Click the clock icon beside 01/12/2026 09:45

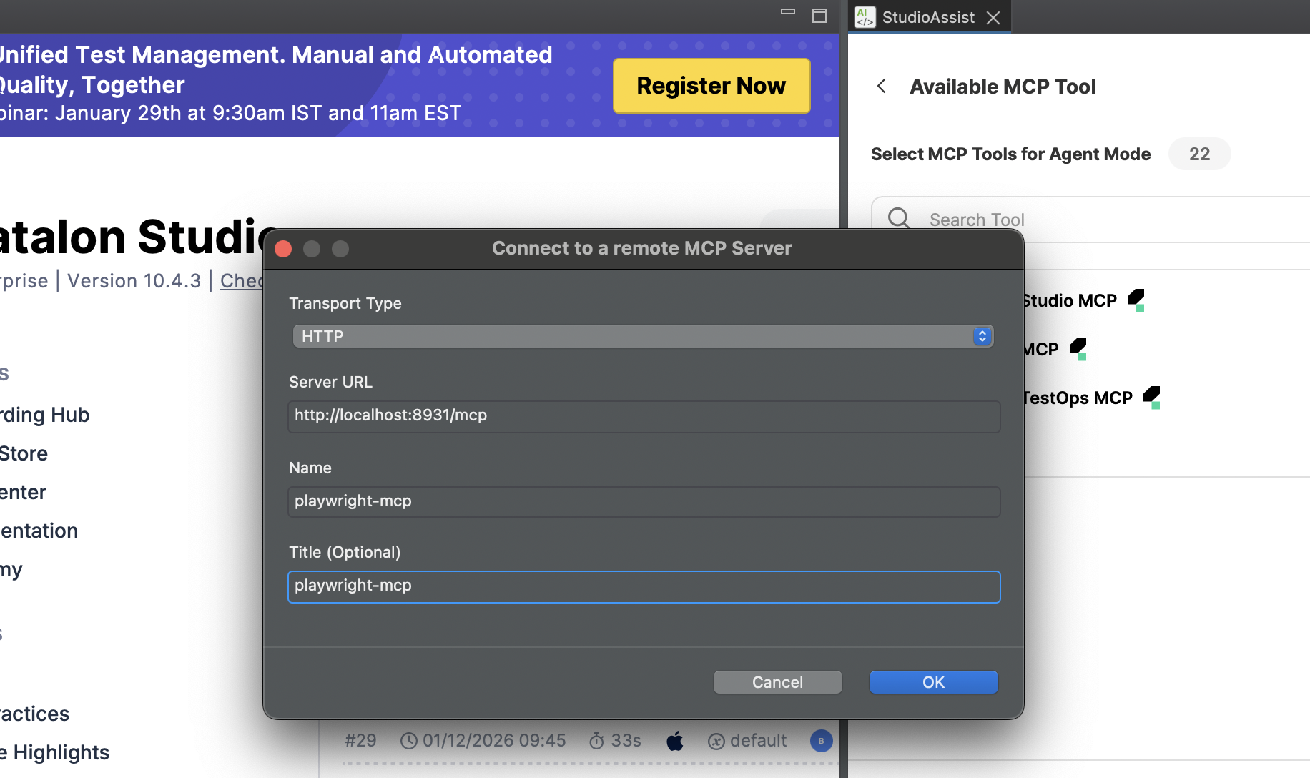(408, 741)
